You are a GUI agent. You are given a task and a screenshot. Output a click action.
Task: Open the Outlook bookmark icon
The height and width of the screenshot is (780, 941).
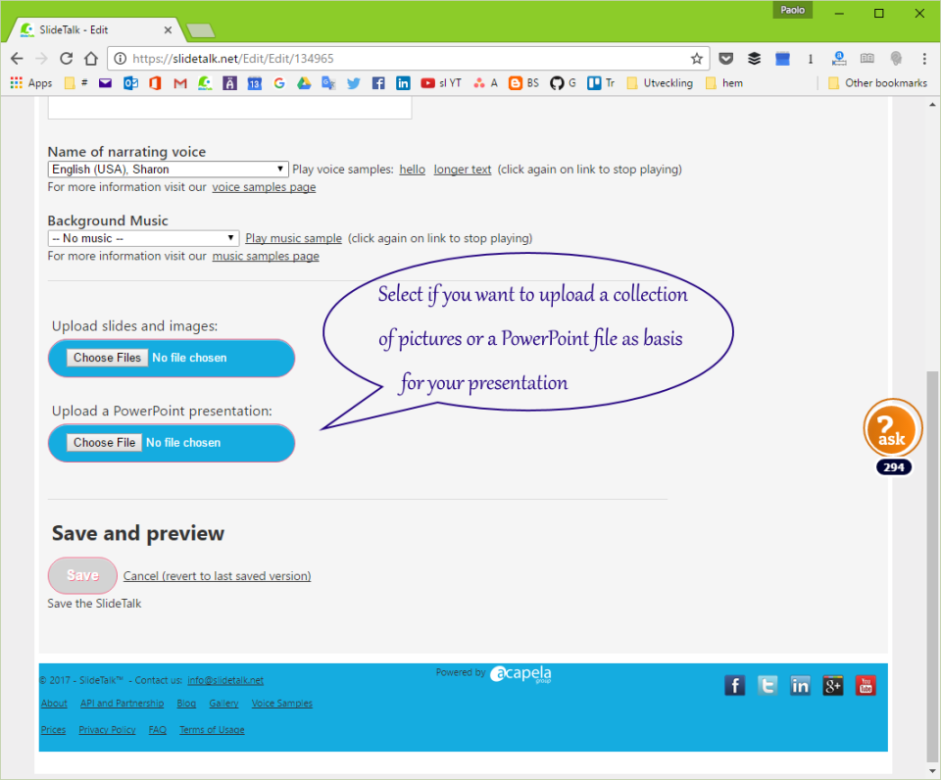[130, 82]
